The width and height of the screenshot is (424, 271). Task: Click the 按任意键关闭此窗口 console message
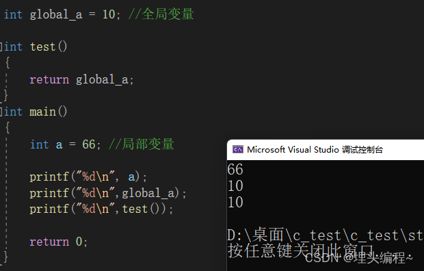click(x=301, y=250)
